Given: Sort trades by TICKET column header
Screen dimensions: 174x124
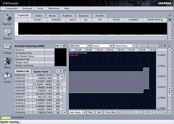Looking at the screenshot, I should [x=38, y=20].
